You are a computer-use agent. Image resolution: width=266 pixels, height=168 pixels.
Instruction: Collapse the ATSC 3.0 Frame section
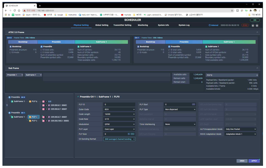257,32
